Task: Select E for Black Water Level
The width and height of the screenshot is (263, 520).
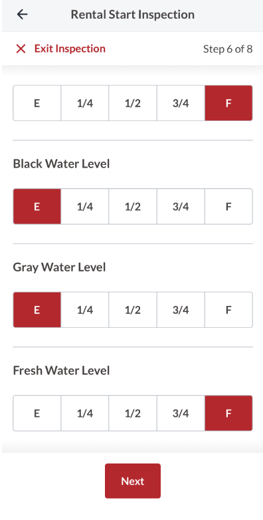Action: (x=37, y=207)
